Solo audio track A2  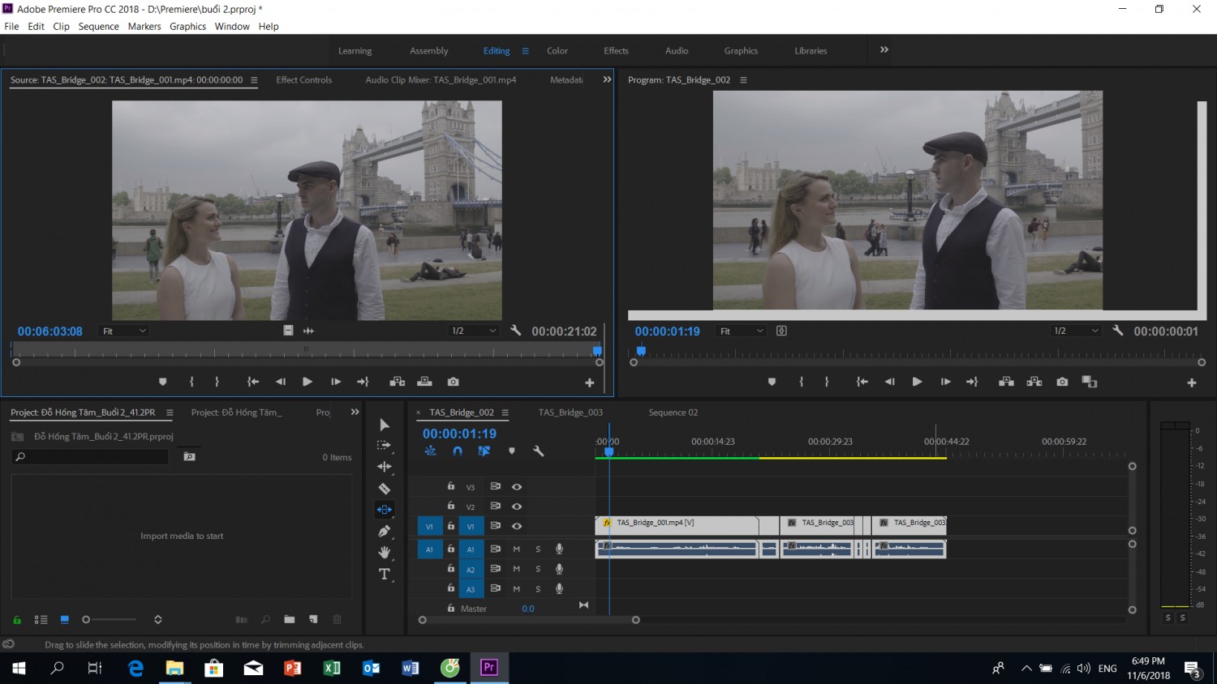(537, 569)
